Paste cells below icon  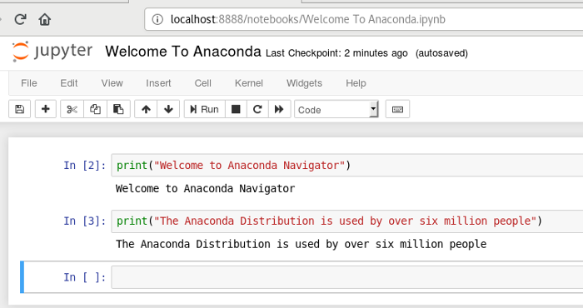118,109
